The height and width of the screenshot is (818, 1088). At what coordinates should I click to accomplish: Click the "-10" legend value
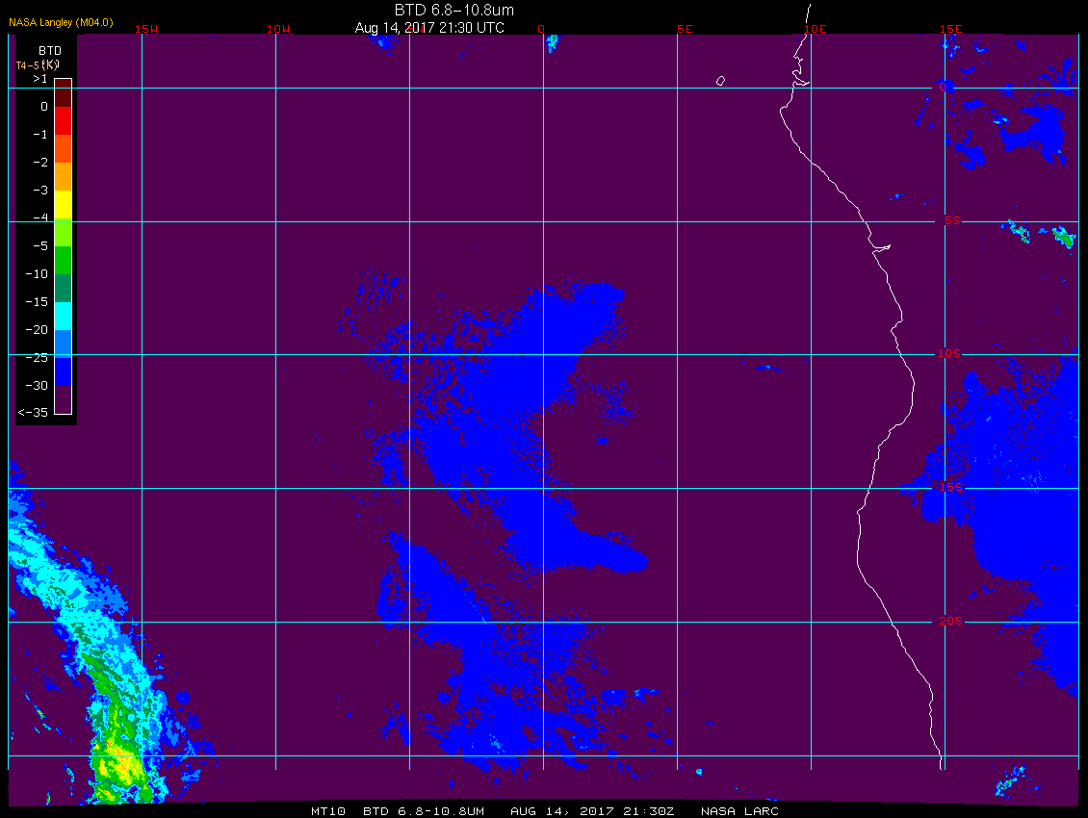pos(37,274)
